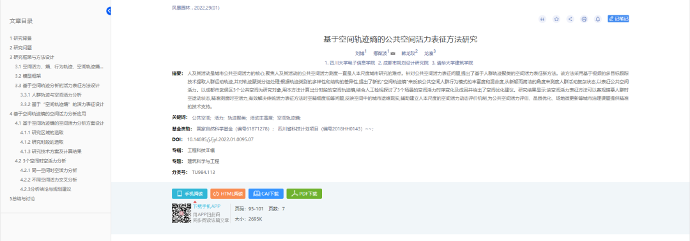Click the 下载手机APP link
Screen dimensions: 690x241
pyautogui.click(x=206, y=206)
